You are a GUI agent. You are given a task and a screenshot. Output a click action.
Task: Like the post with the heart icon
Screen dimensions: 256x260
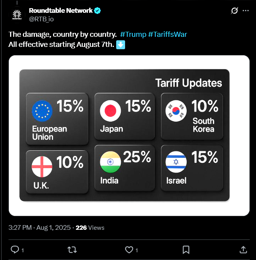[x=129, y=250]
